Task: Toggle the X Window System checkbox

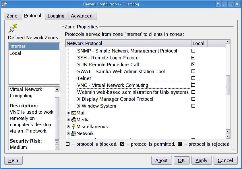Action: [x=193, y=106]
